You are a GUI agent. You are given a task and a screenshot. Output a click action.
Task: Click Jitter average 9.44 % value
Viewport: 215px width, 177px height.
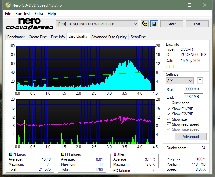tap(150, 159)
